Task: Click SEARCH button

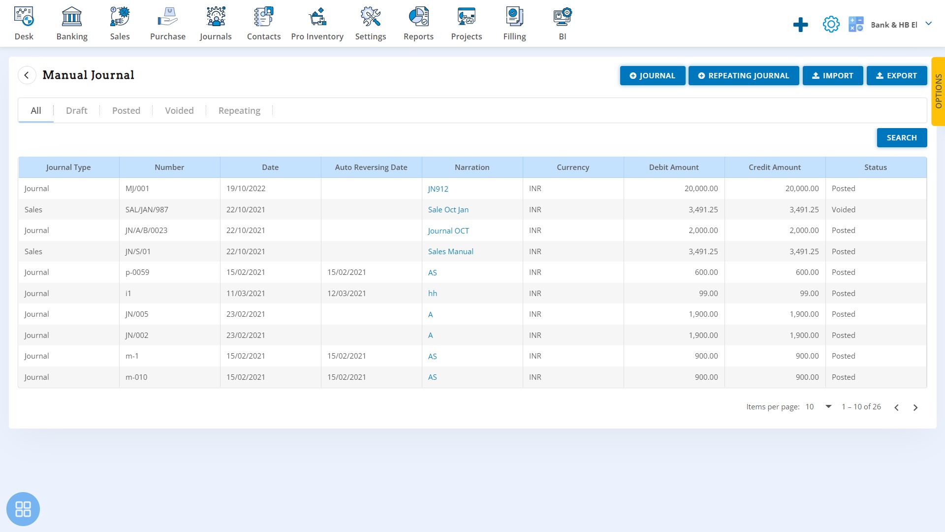Action: (x=902, y=137)
